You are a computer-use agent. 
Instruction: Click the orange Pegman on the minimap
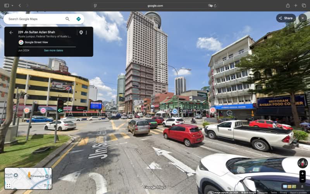click(29, 175)
